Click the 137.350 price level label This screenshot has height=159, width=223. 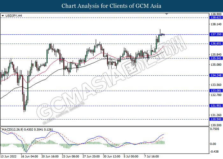pos(216,34)
